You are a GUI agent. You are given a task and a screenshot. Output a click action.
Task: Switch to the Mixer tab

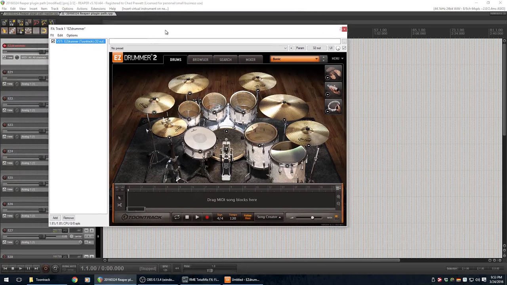250,59
